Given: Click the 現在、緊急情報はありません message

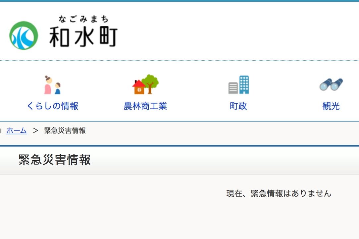Looking at the screenshot, I should click(279, 194).
